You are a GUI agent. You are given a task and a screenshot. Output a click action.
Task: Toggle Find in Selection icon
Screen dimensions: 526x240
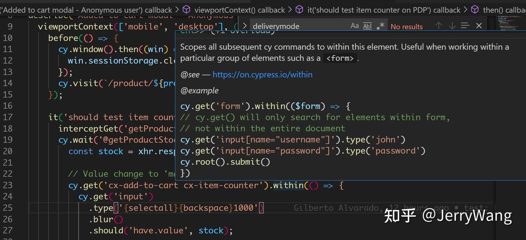tap(465, 26)
